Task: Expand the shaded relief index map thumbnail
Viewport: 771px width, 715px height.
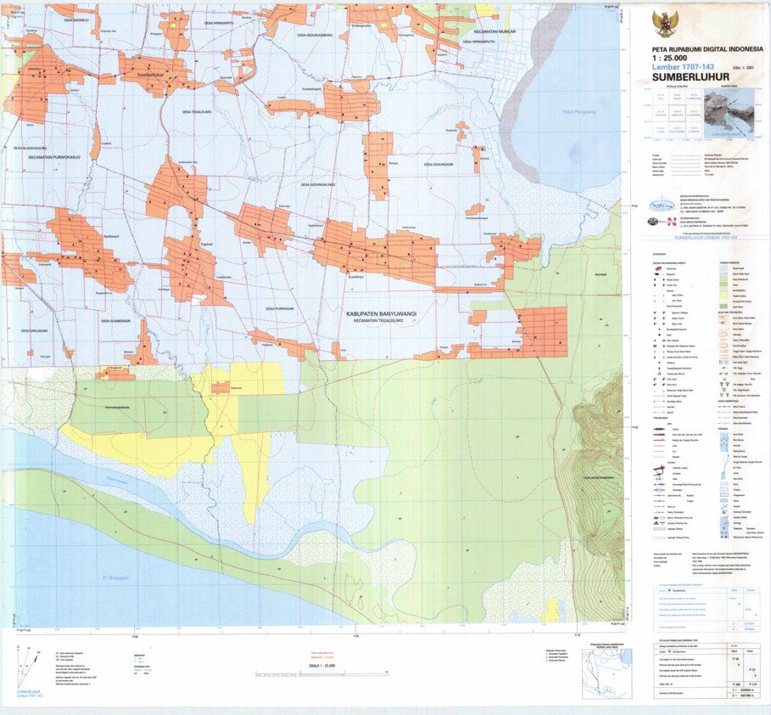Action: click(x=729, y=111)
